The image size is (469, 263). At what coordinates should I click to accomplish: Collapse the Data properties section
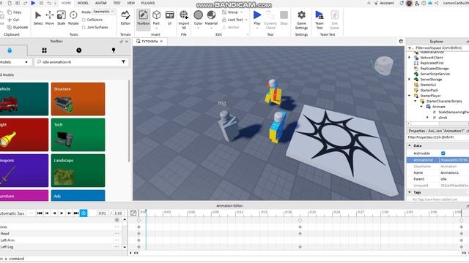click(410, 145)
